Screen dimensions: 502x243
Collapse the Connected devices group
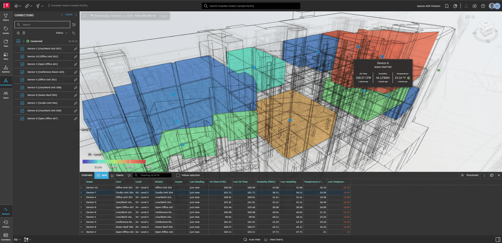(x=23, y=41)
